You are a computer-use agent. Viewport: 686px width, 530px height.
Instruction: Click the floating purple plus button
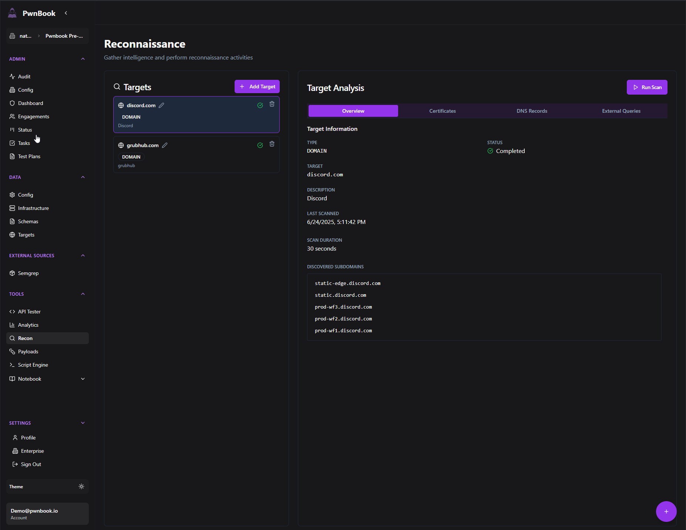(666, 512)
